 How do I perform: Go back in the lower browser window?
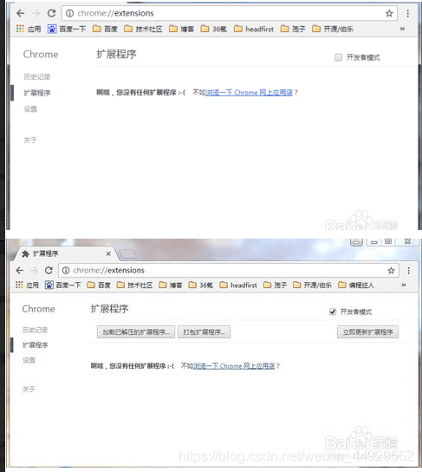click(20, 271)
